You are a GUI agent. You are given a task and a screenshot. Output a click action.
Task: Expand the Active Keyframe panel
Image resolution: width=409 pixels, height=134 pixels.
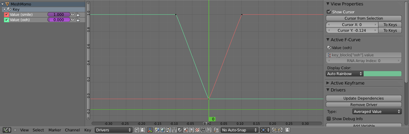(328, 83)
